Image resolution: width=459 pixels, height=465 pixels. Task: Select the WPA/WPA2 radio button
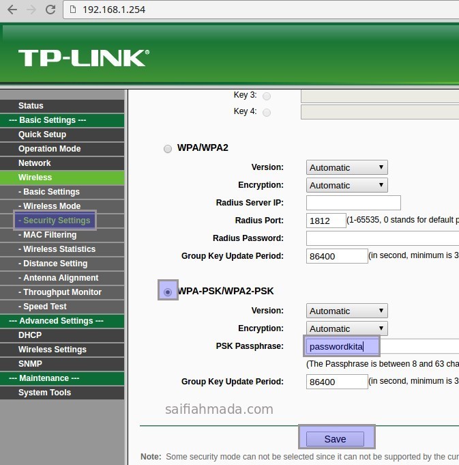pyautogui.click(x=168, y=149)
